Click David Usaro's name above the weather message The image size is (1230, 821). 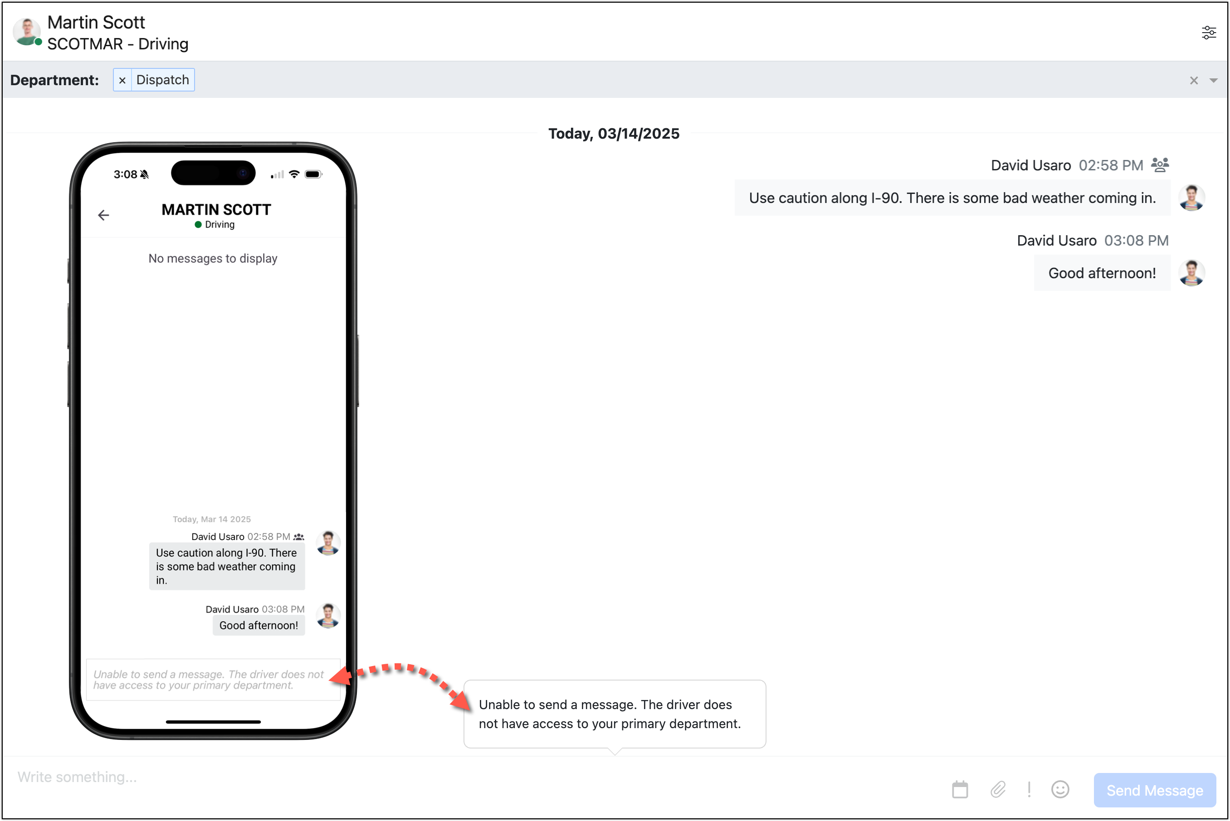click(x=1030, y=165)
